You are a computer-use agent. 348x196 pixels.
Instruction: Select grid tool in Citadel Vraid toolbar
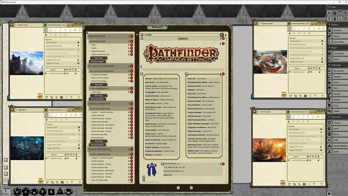[80, 30]
